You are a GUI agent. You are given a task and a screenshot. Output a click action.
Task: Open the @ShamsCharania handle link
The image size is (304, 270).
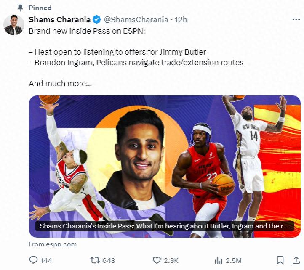pos(136,19)
